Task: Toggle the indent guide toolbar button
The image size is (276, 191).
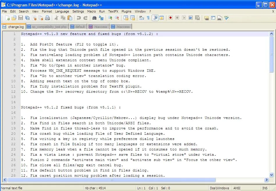Action: [x=155, y=18]
